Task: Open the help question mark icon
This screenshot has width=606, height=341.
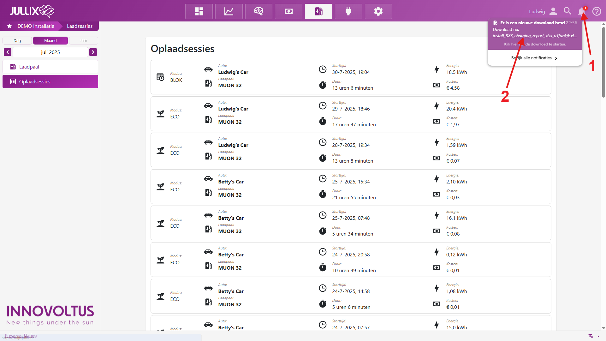Action: click(x=597, y=11)
